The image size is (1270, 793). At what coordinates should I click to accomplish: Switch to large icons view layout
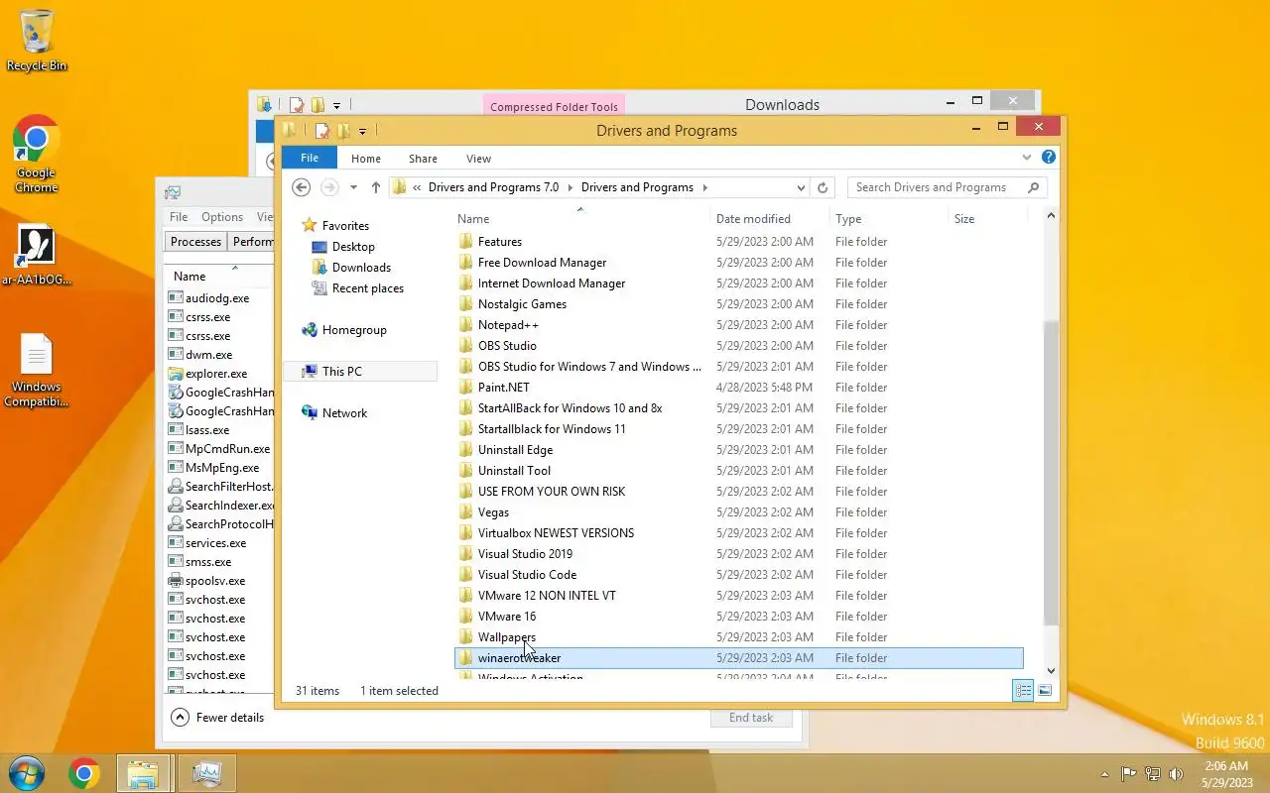click(1045, 691)
